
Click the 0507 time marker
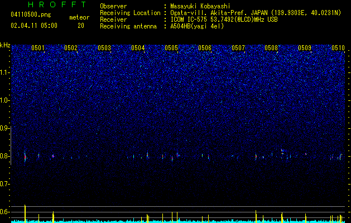coord(238,48)
